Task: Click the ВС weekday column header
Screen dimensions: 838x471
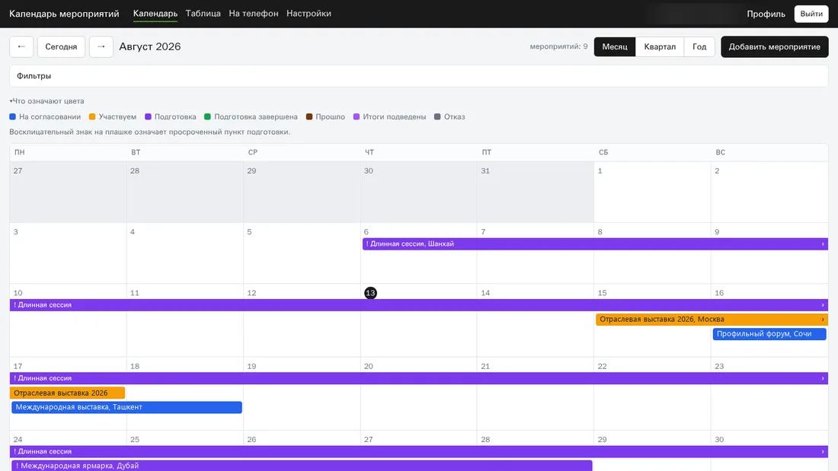Action: tap(721, 152)
